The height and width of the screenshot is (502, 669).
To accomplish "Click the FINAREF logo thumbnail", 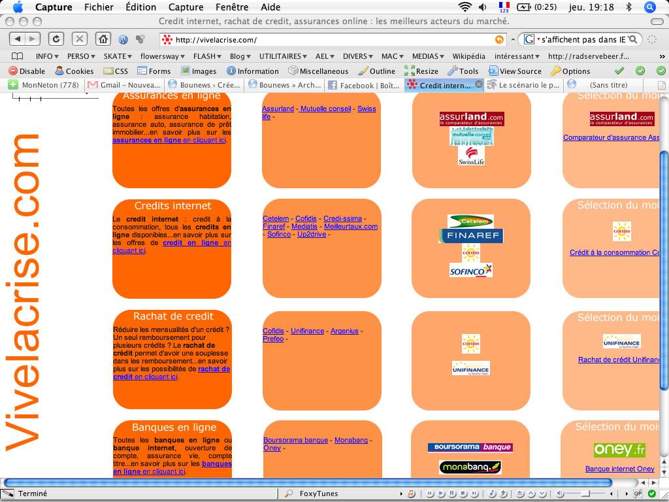I will pos(471,235).
